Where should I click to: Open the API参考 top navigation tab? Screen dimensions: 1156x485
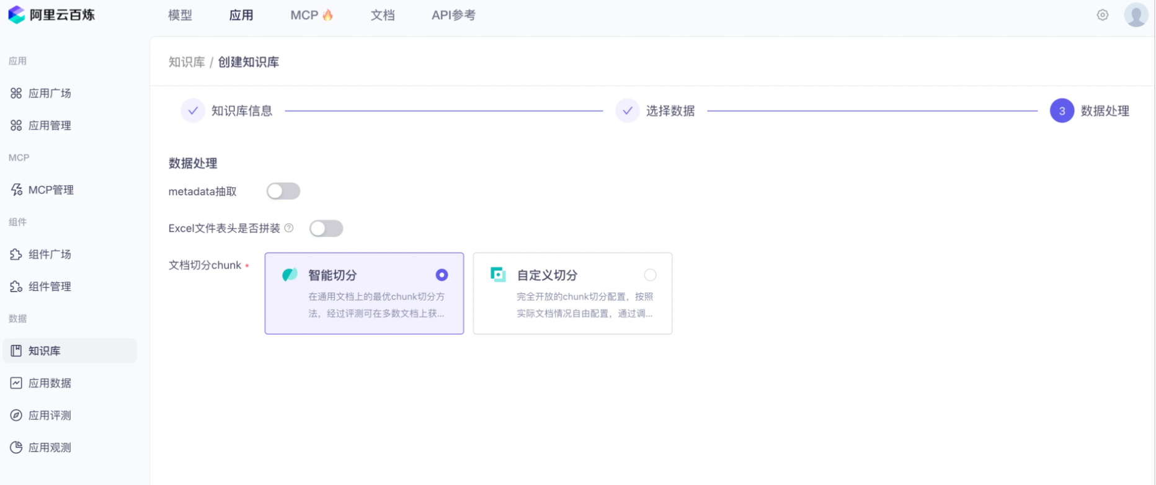pyautogui.click(x=453, y=15)
